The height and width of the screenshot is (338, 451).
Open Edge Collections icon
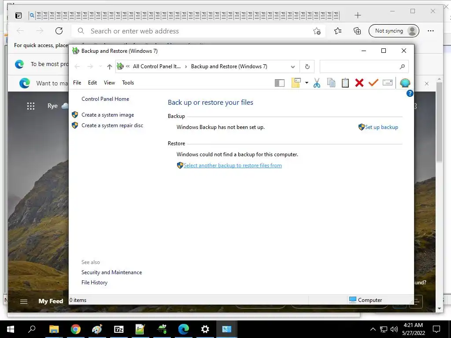pos(357,31)
